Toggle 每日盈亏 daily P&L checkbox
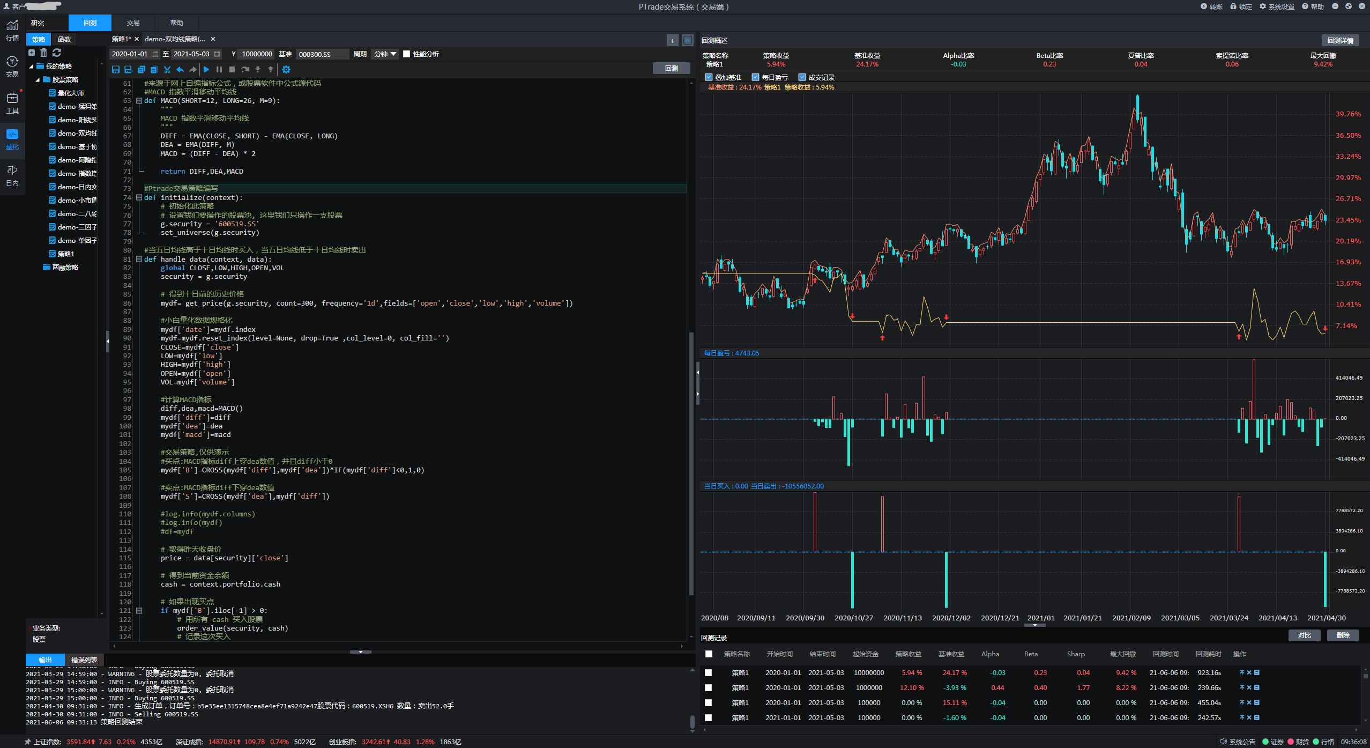 [x=755, y=77]
